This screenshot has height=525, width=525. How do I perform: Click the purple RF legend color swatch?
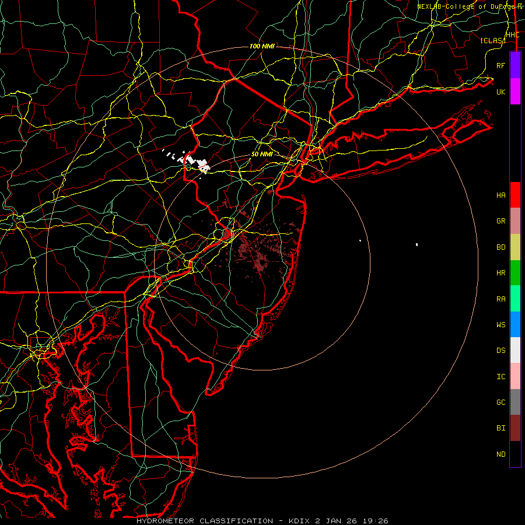pos(515,65)
